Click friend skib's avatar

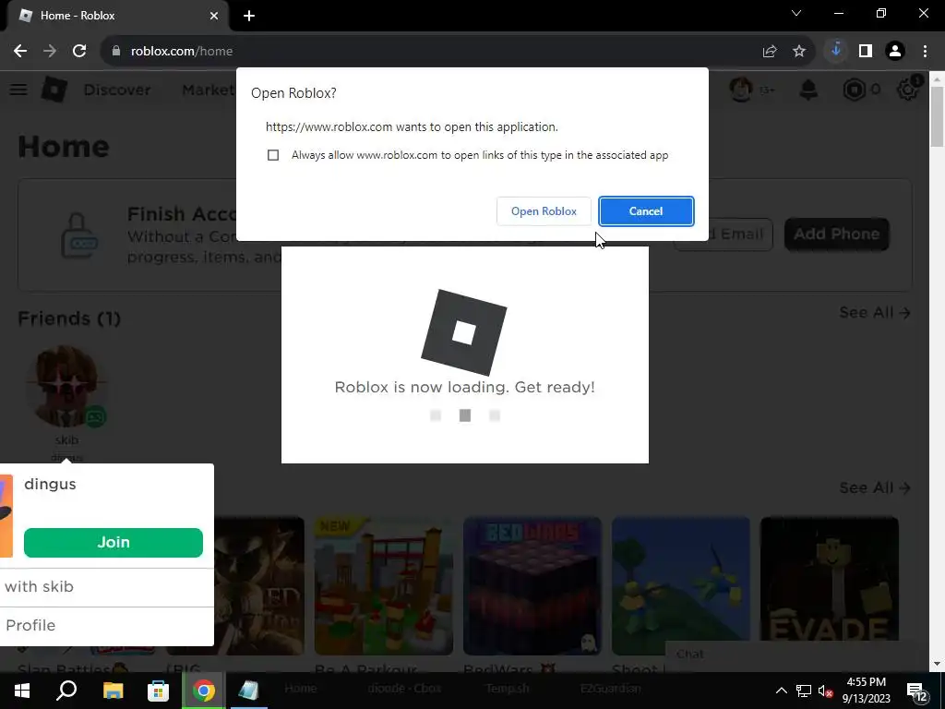[66, 385]
